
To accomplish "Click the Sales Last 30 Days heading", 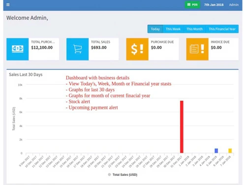I will pos(26,74).
